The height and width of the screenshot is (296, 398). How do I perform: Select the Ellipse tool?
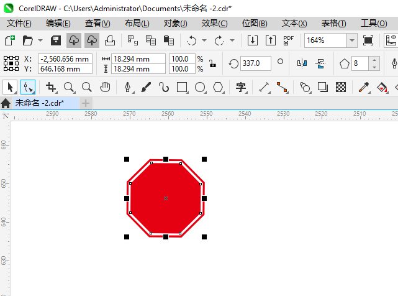tap(201, 87)
